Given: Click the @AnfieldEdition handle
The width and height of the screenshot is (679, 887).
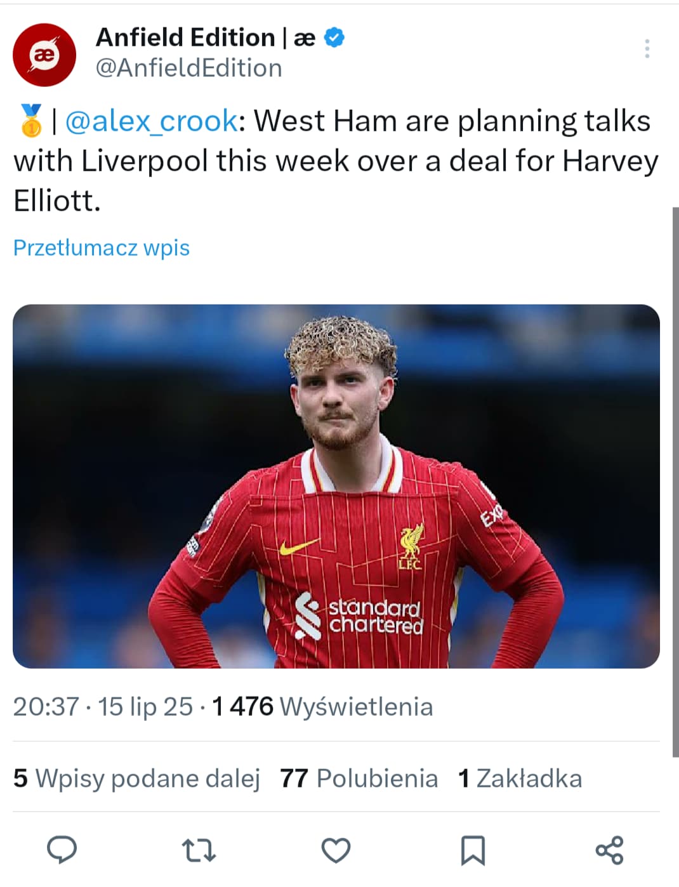Looking at the screenshot, I should (x=188, y=69).
